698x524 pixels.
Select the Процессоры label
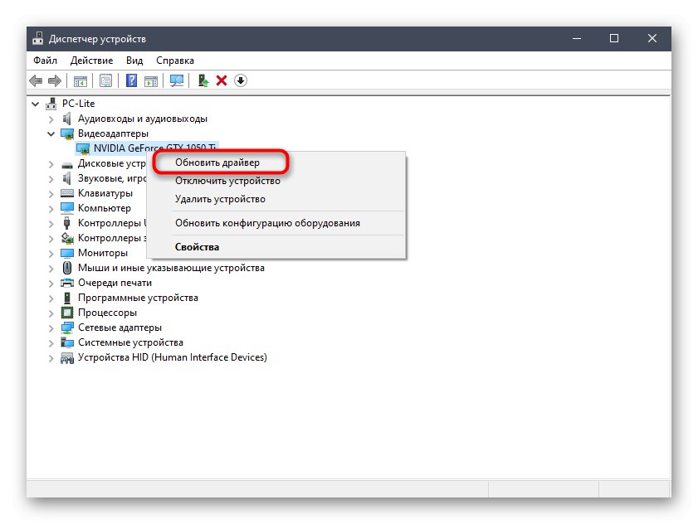[x=107, y=313]
